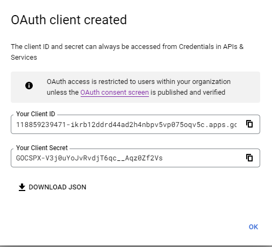The height and width of the screenshot is (247, 272).
Task: Click the 'OAuth access is restricted' notice text
Action: tap(139, 87)
